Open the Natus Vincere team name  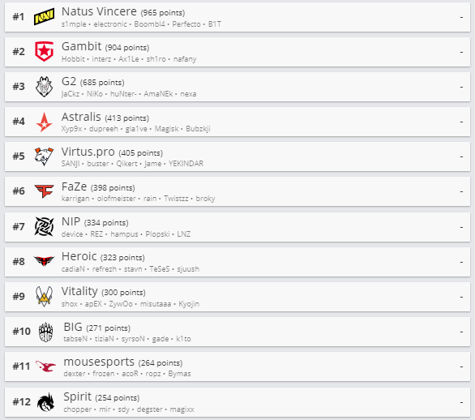99,12
